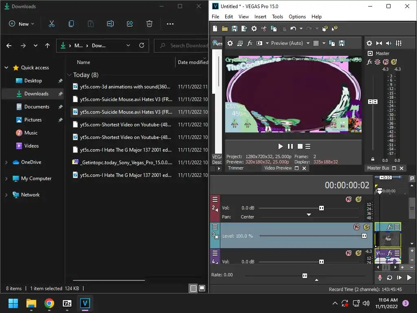Open the Insert menu in VEGAS
Image resolution: width=417 pixels, height=313 pixels.
coord(260,16)
